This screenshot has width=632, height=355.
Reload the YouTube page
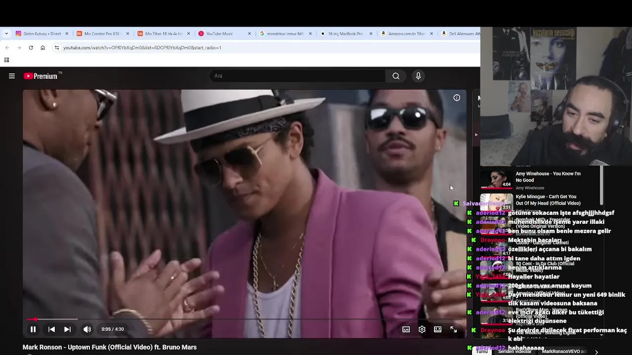click(x=31, y=48)
